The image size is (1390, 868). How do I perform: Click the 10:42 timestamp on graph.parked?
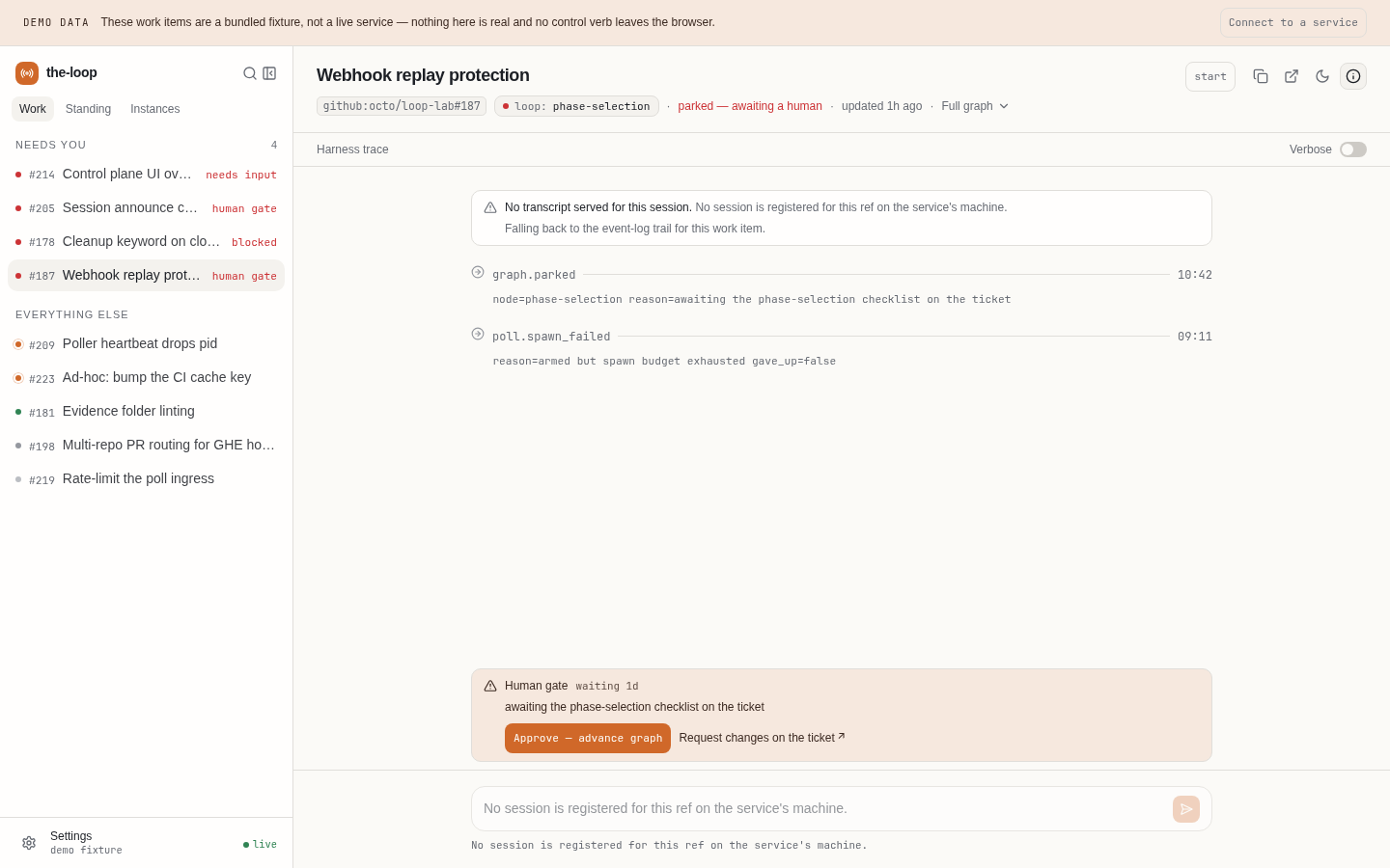[x=1195, y=275]
